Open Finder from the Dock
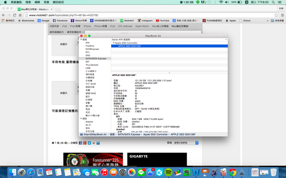 coord(13,172)
